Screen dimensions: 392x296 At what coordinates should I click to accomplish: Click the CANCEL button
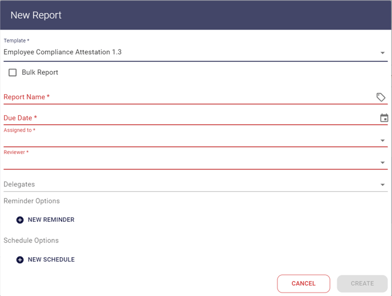[304, 283]
